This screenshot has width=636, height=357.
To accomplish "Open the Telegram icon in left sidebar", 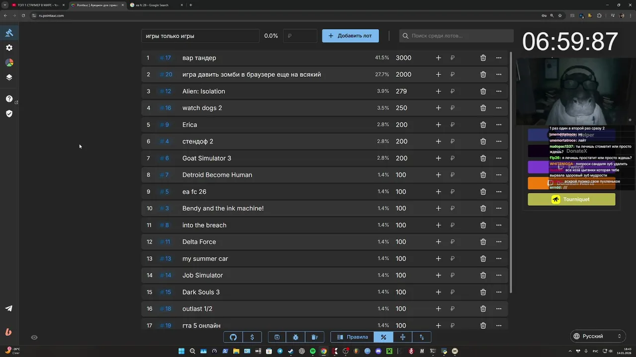I will point(9,308).
